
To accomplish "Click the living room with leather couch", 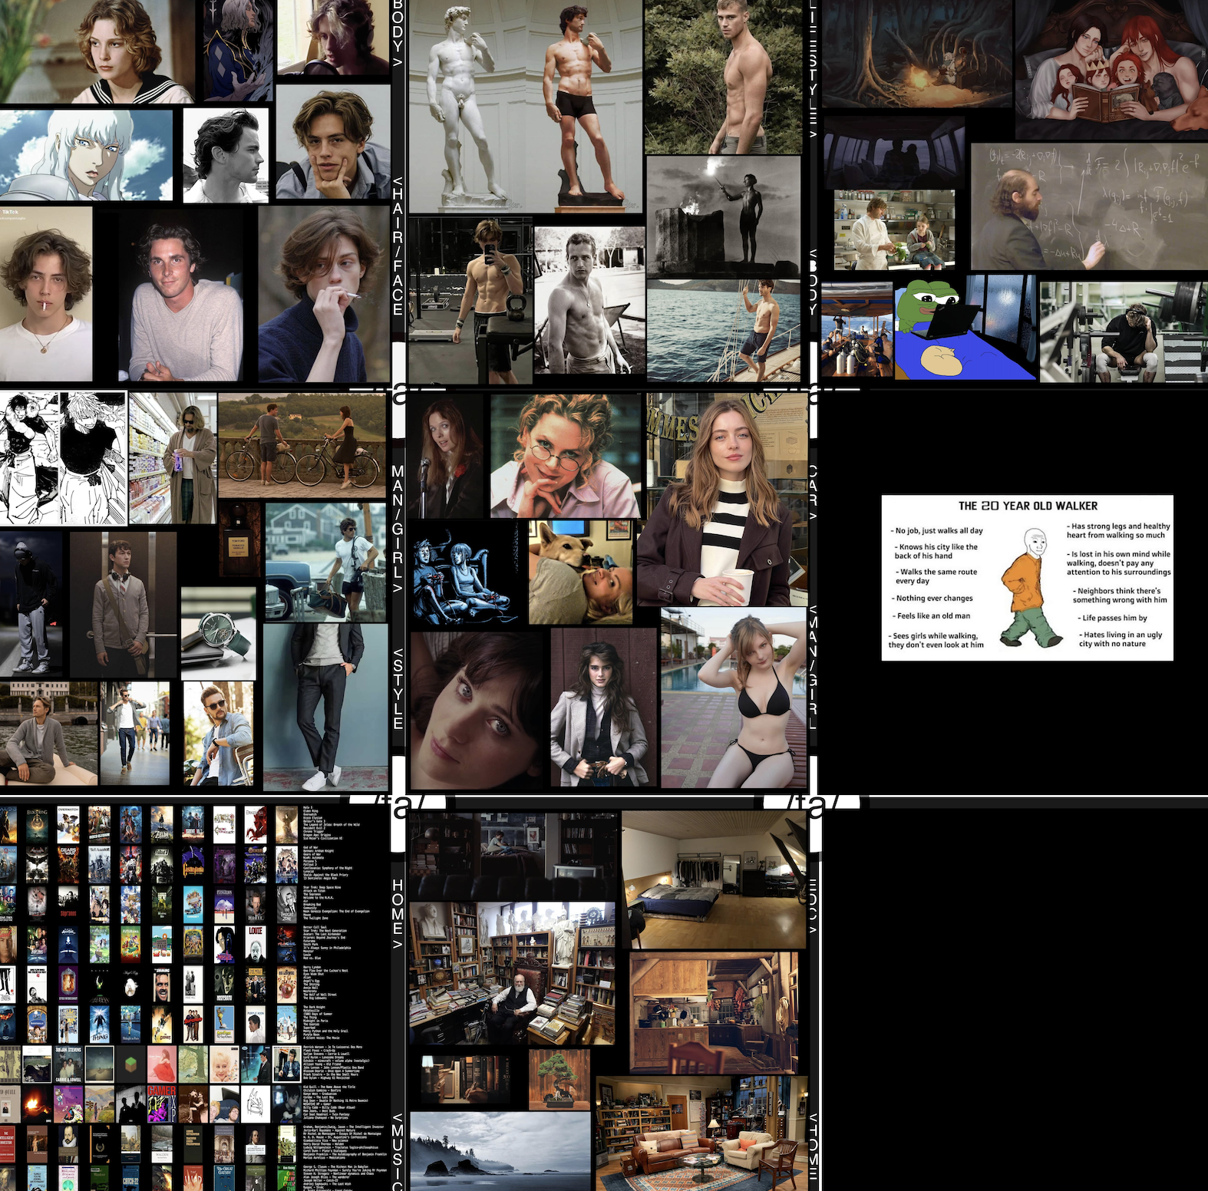I will (701, 1133).
